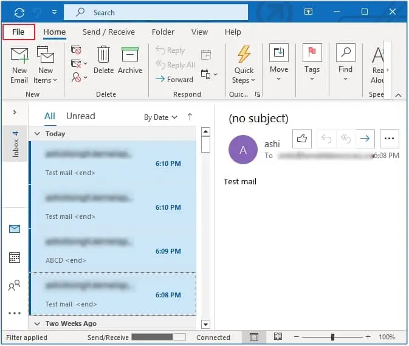The width and height of the screenshot is (409, 346).
Task: Switch to People view
Action: tap(15, 285)
